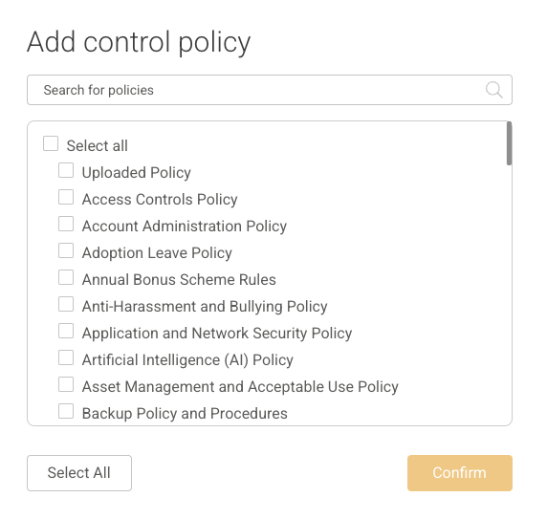Screen dimensions: 547x519
Task: Check Asset Management and Acceptable Use Policy
Action: click(66, 384)
